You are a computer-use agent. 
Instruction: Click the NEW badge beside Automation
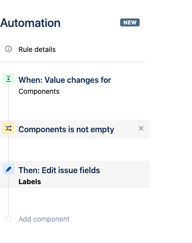[x=130, y=22]
